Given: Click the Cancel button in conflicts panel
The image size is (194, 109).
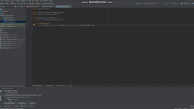Looking at the screenshot, I should point(32,103).
